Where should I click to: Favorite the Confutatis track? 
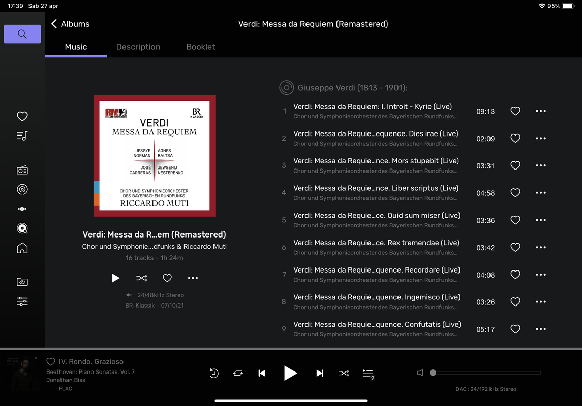(x=515, y=329)
